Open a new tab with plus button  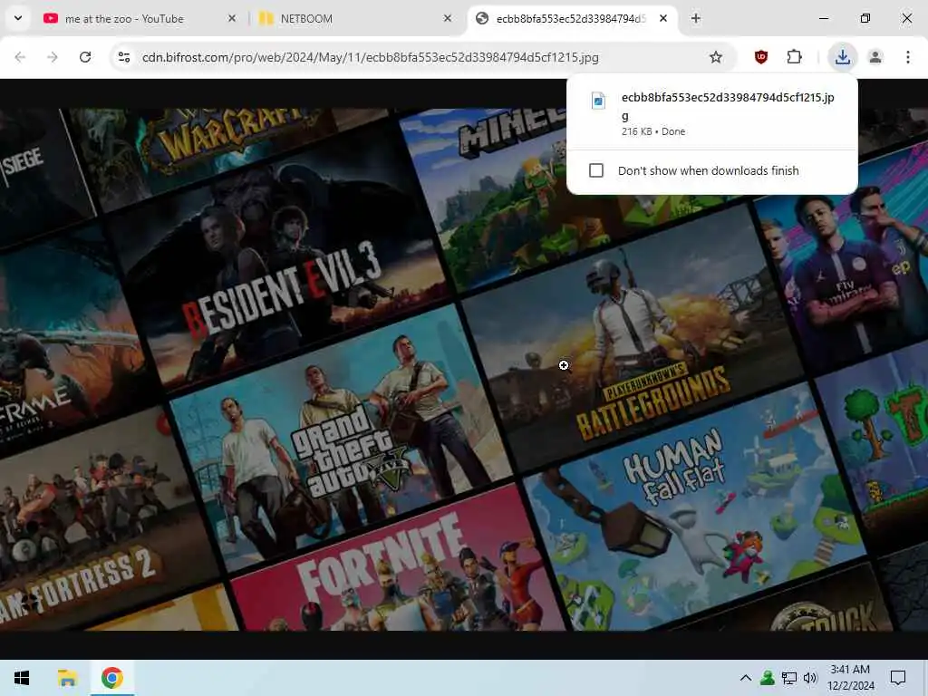(696, 18)
